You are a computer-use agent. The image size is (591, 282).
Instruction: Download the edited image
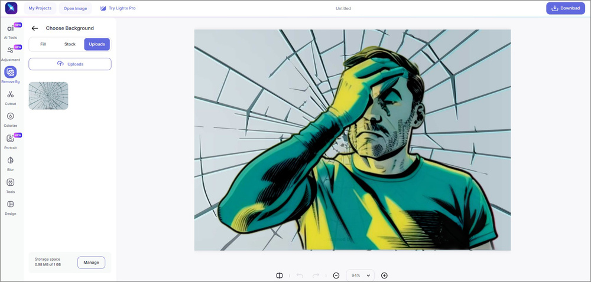coord(566,8)
